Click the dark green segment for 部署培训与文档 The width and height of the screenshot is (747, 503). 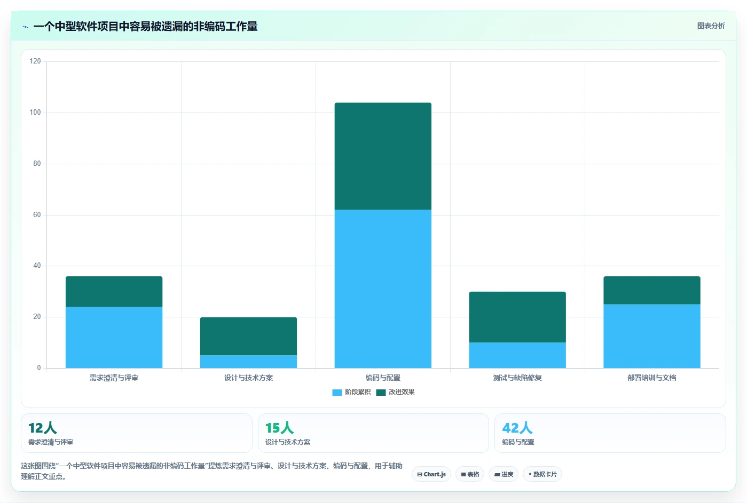652,290
